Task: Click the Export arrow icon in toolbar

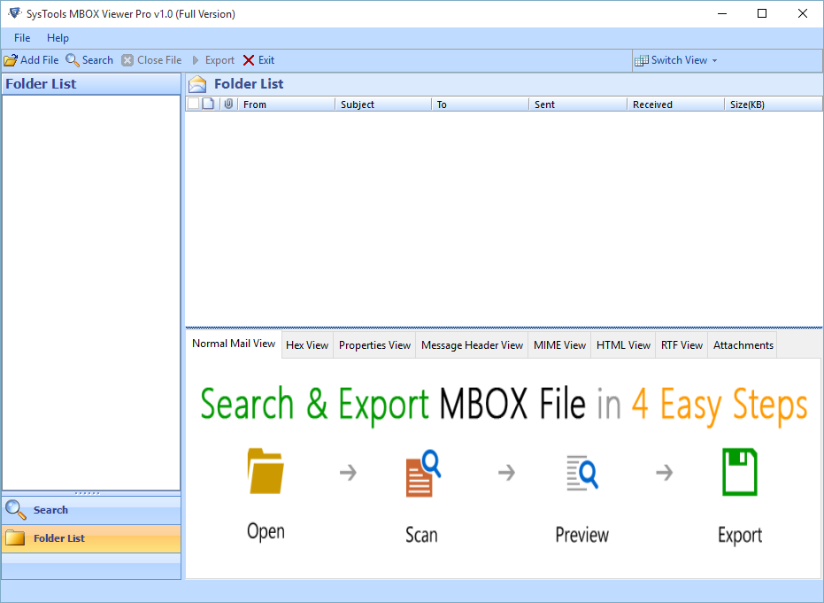Action: pos(196,60)
